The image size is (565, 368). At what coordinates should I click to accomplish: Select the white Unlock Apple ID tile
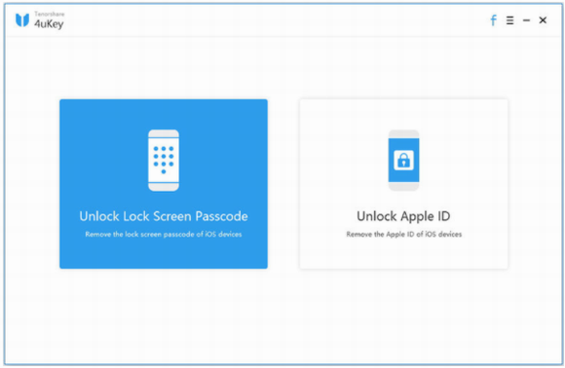pyautogui.click(x=403, y=184)
